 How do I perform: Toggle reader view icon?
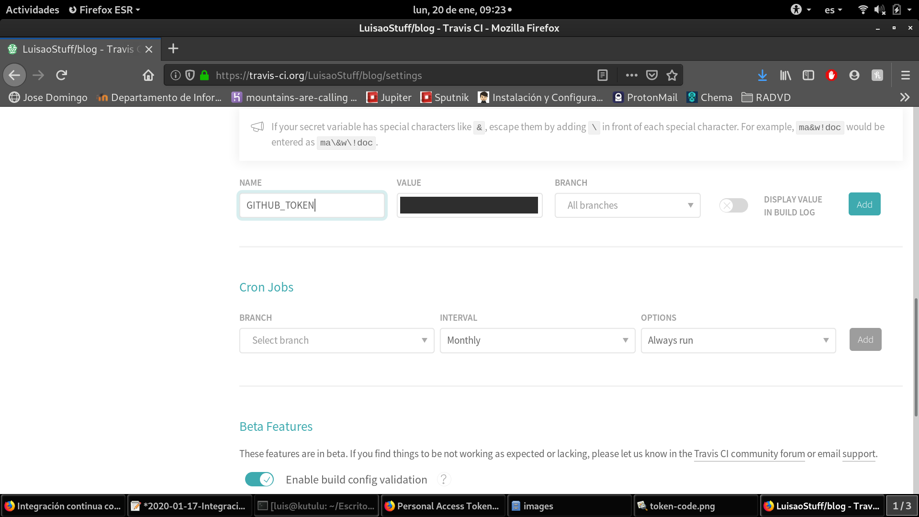pyautogui.click(x=602, y=75)
